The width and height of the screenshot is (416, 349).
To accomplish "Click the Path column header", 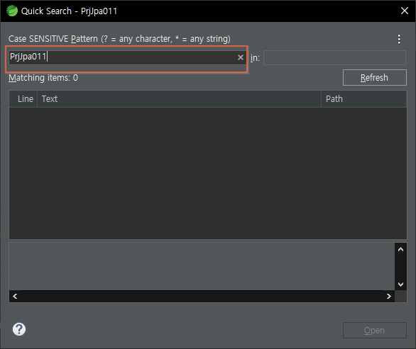I will [363, 99].
